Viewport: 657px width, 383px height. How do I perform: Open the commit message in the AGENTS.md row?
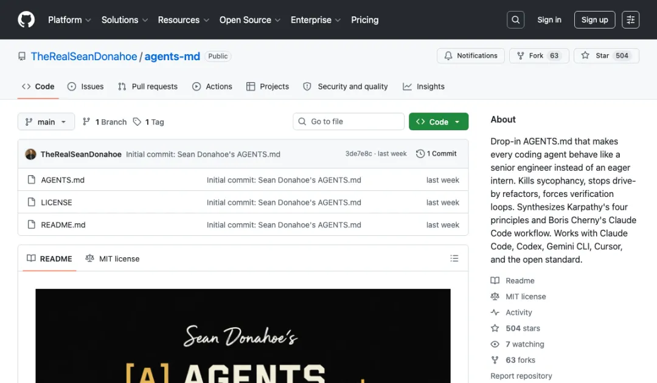click(283, 180)
